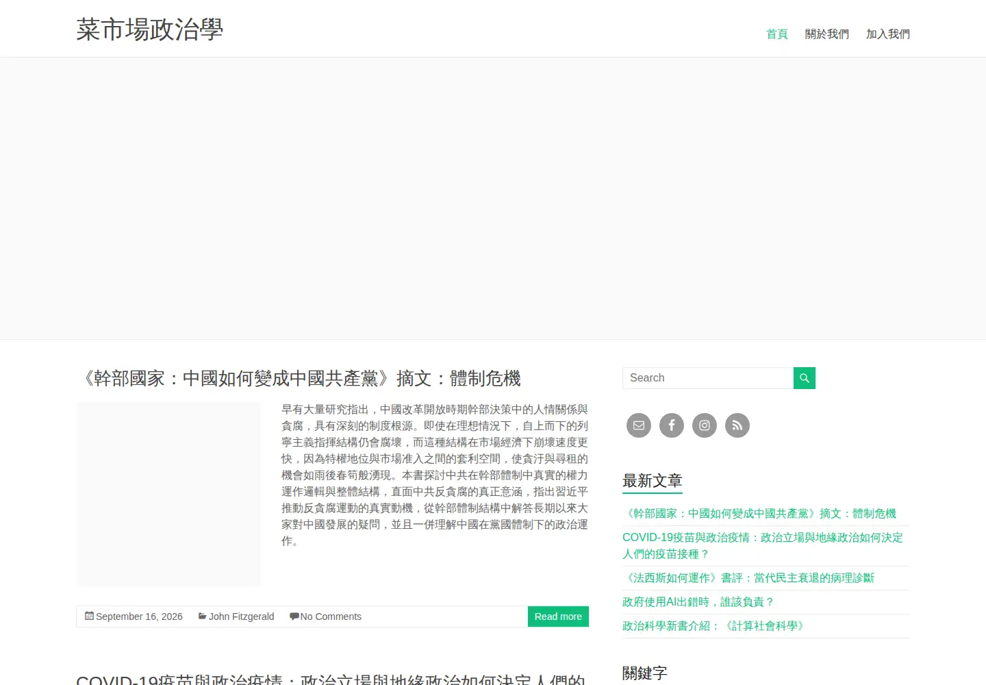The width and height of the screenshot is (986, 685).
Task: Focus the Search input field
Action: (708, 378)
